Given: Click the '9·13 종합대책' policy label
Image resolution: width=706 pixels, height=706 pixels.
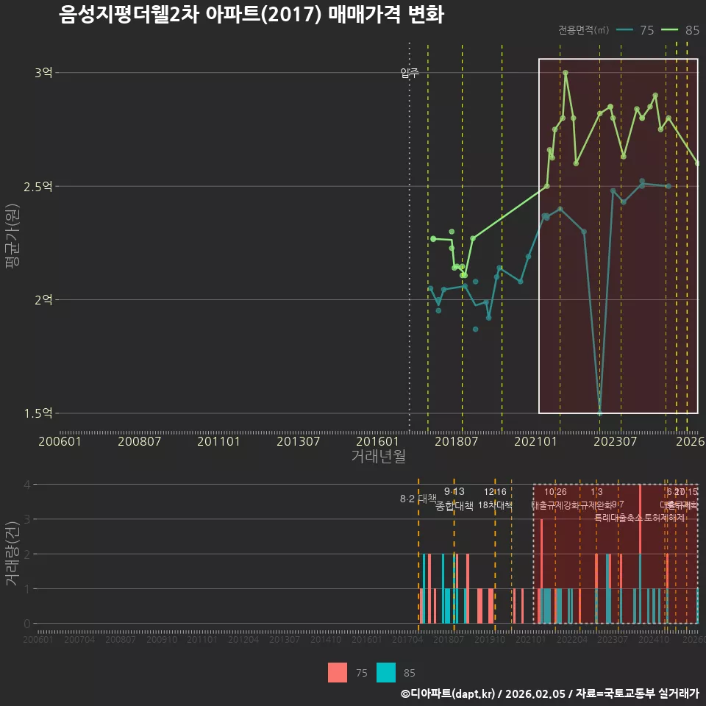Looking at the screenshot, I should pos(454,499).
